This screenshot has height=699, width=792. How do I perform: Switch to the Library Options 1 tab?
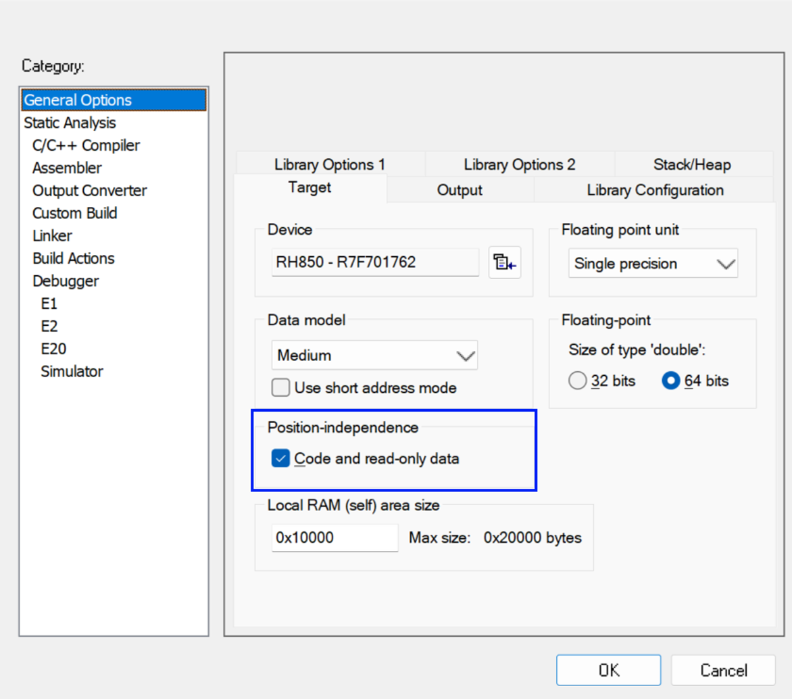click(329, 164)
